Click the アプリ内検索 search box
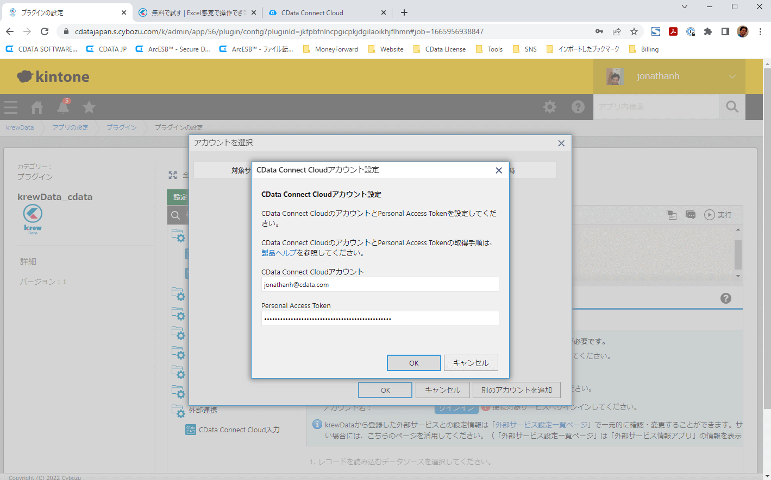 pos(656,107)
